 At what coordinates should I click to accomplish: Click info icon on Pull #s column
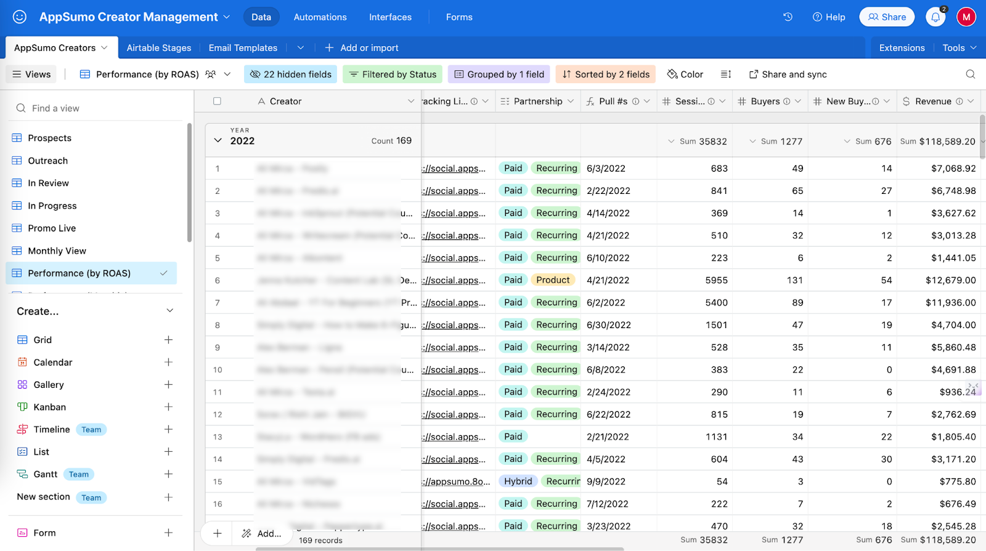pos(635,102)
